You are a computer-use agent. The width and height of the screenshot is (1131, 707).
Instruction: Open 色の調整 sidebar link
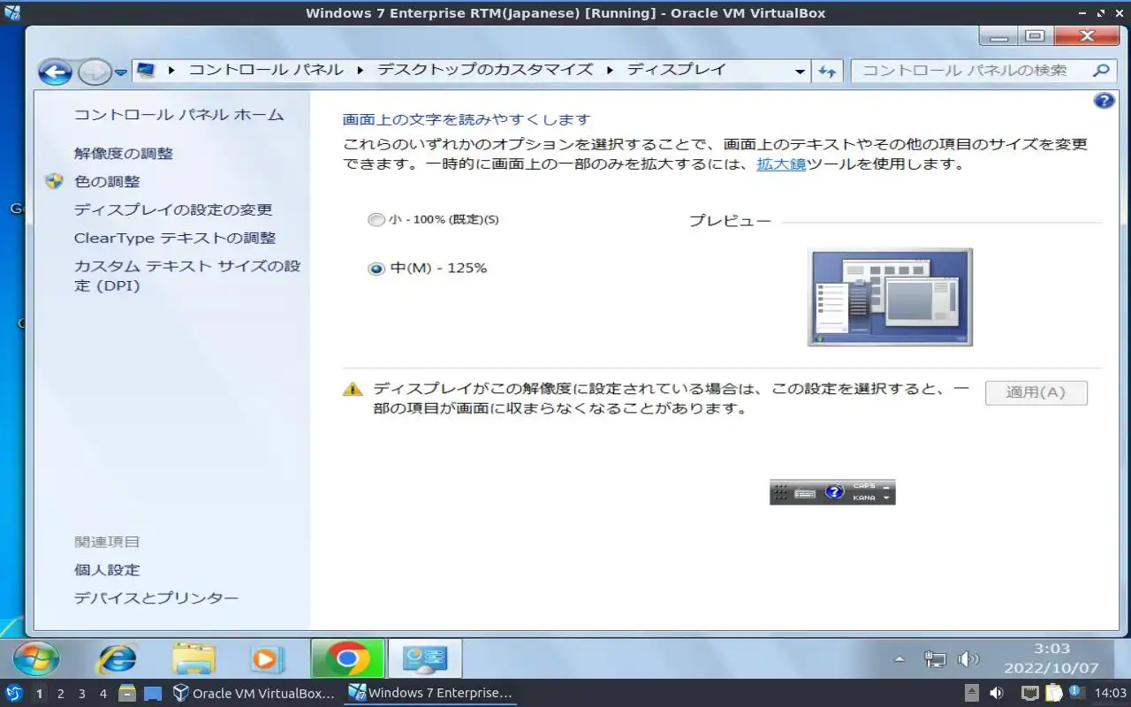[x=107, y=182]
